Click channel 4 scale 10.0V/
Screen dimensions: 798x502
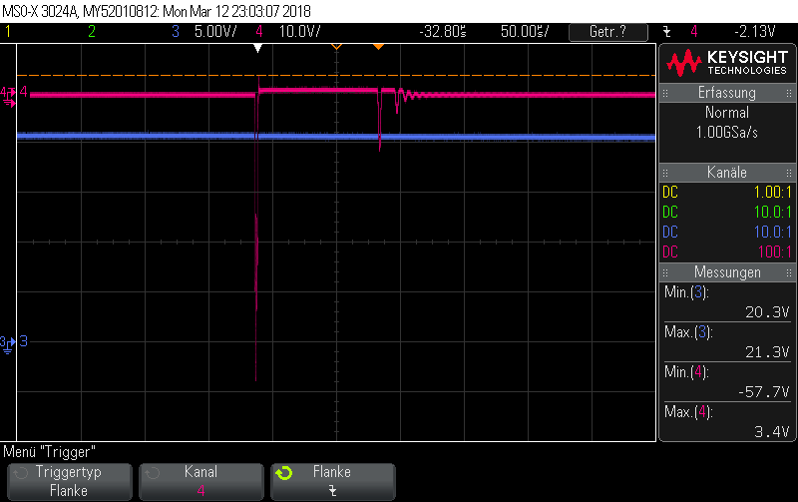click(x=300, y=32)
